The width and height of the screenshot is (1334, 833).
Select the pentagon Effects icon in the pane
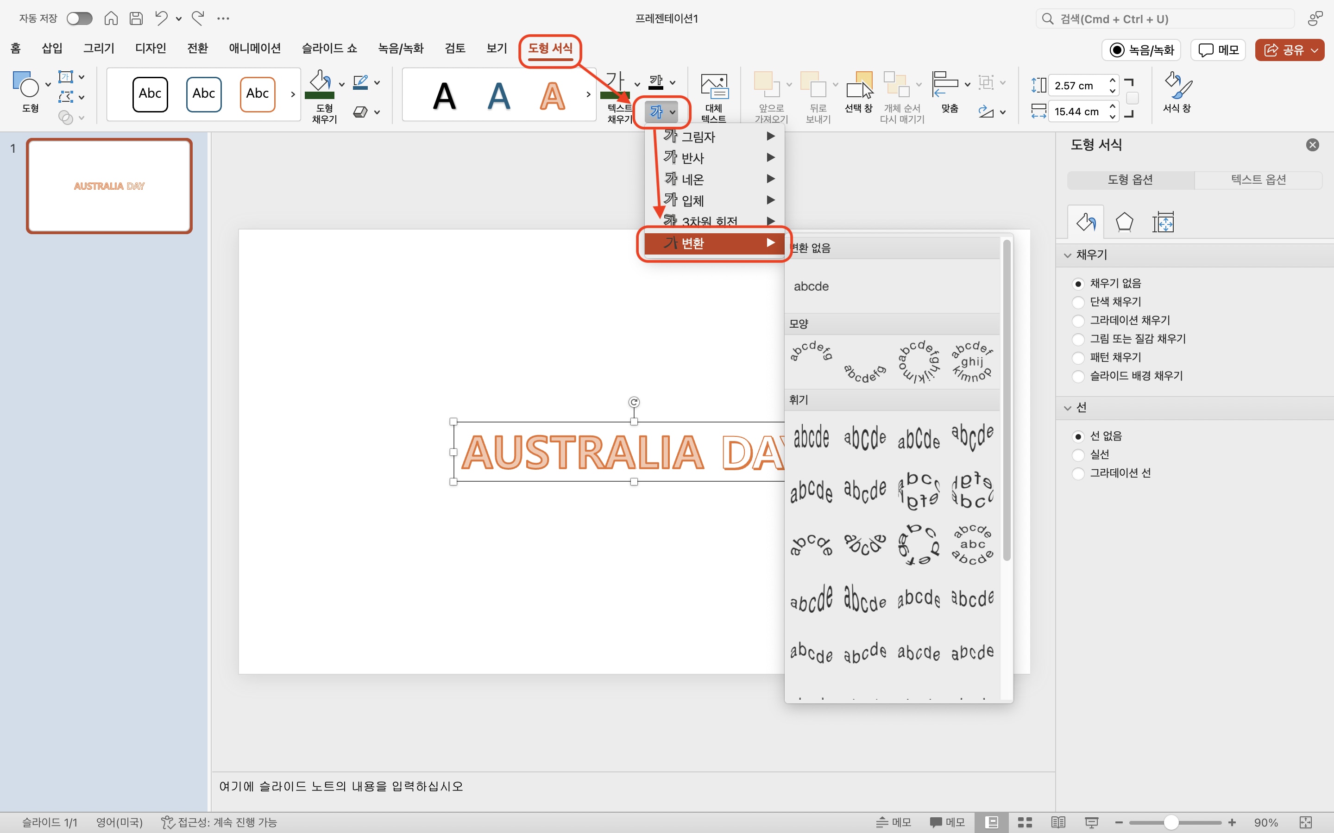(1124, 222)
